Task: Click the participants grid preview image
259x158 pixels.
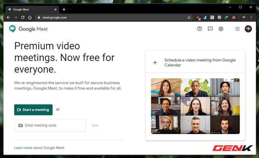Action: click(x=195, y=106)
